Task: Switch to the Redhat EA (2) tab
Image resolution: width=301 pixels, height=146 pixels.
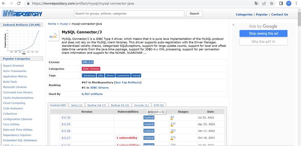Action: point(120,105)
